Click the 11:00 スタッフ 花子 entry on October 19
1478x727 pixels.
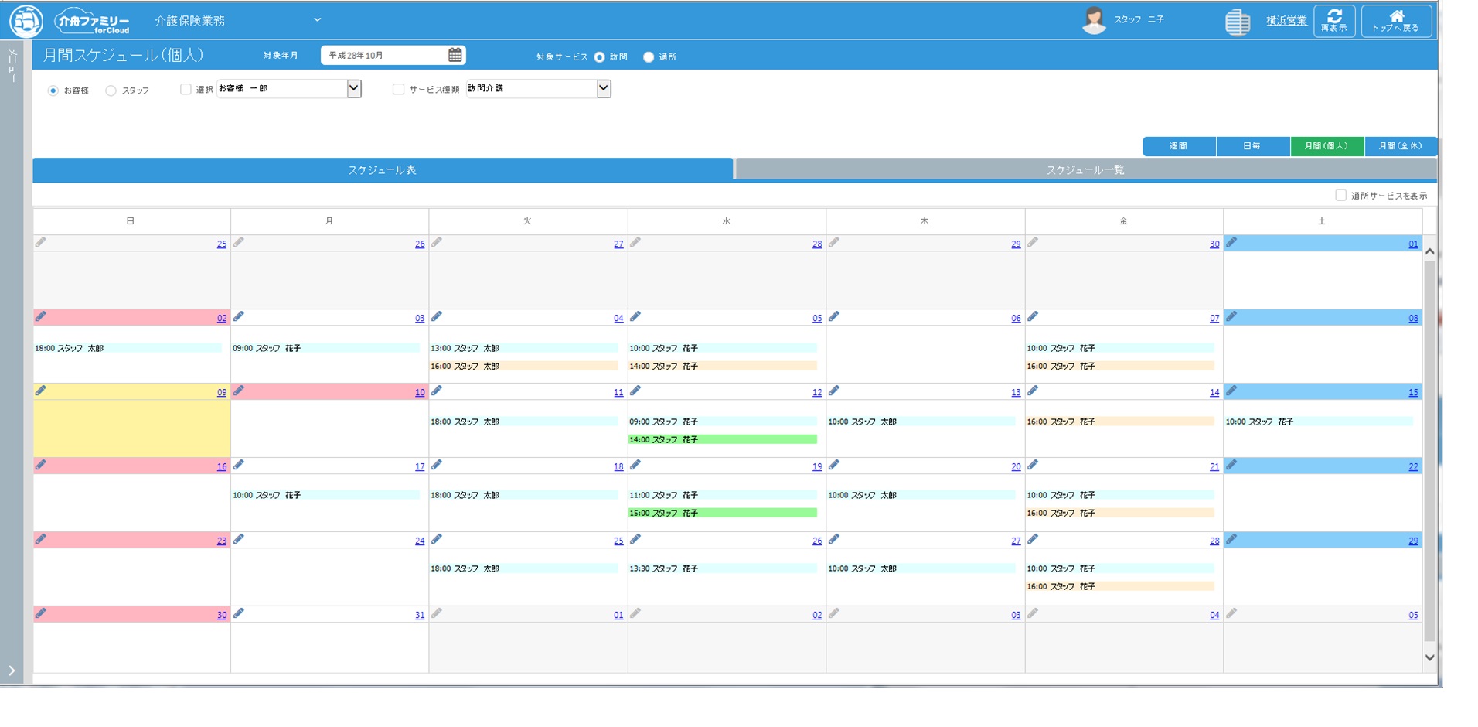click(723, 495)
